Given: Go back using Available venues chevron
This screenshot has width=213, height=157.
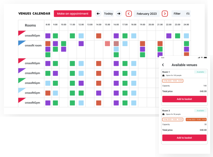Looking at the screenshot, I should click(x=163, y=65).
